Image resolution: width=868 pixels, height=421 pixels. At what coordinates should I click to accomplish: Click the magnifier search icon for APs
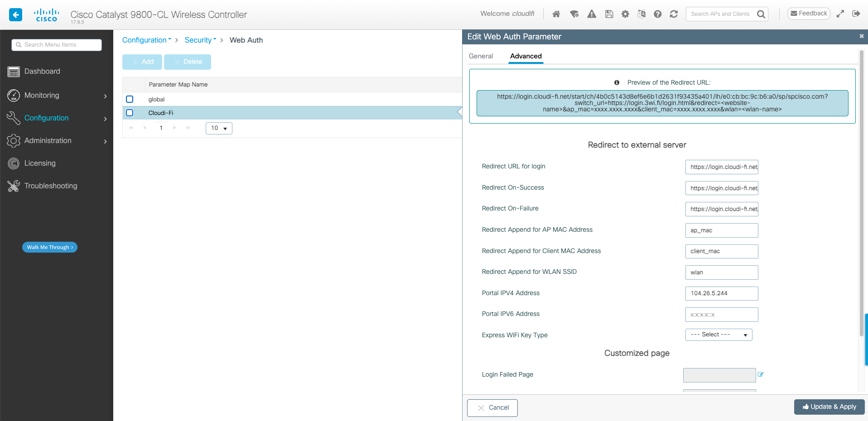point(761,14)
